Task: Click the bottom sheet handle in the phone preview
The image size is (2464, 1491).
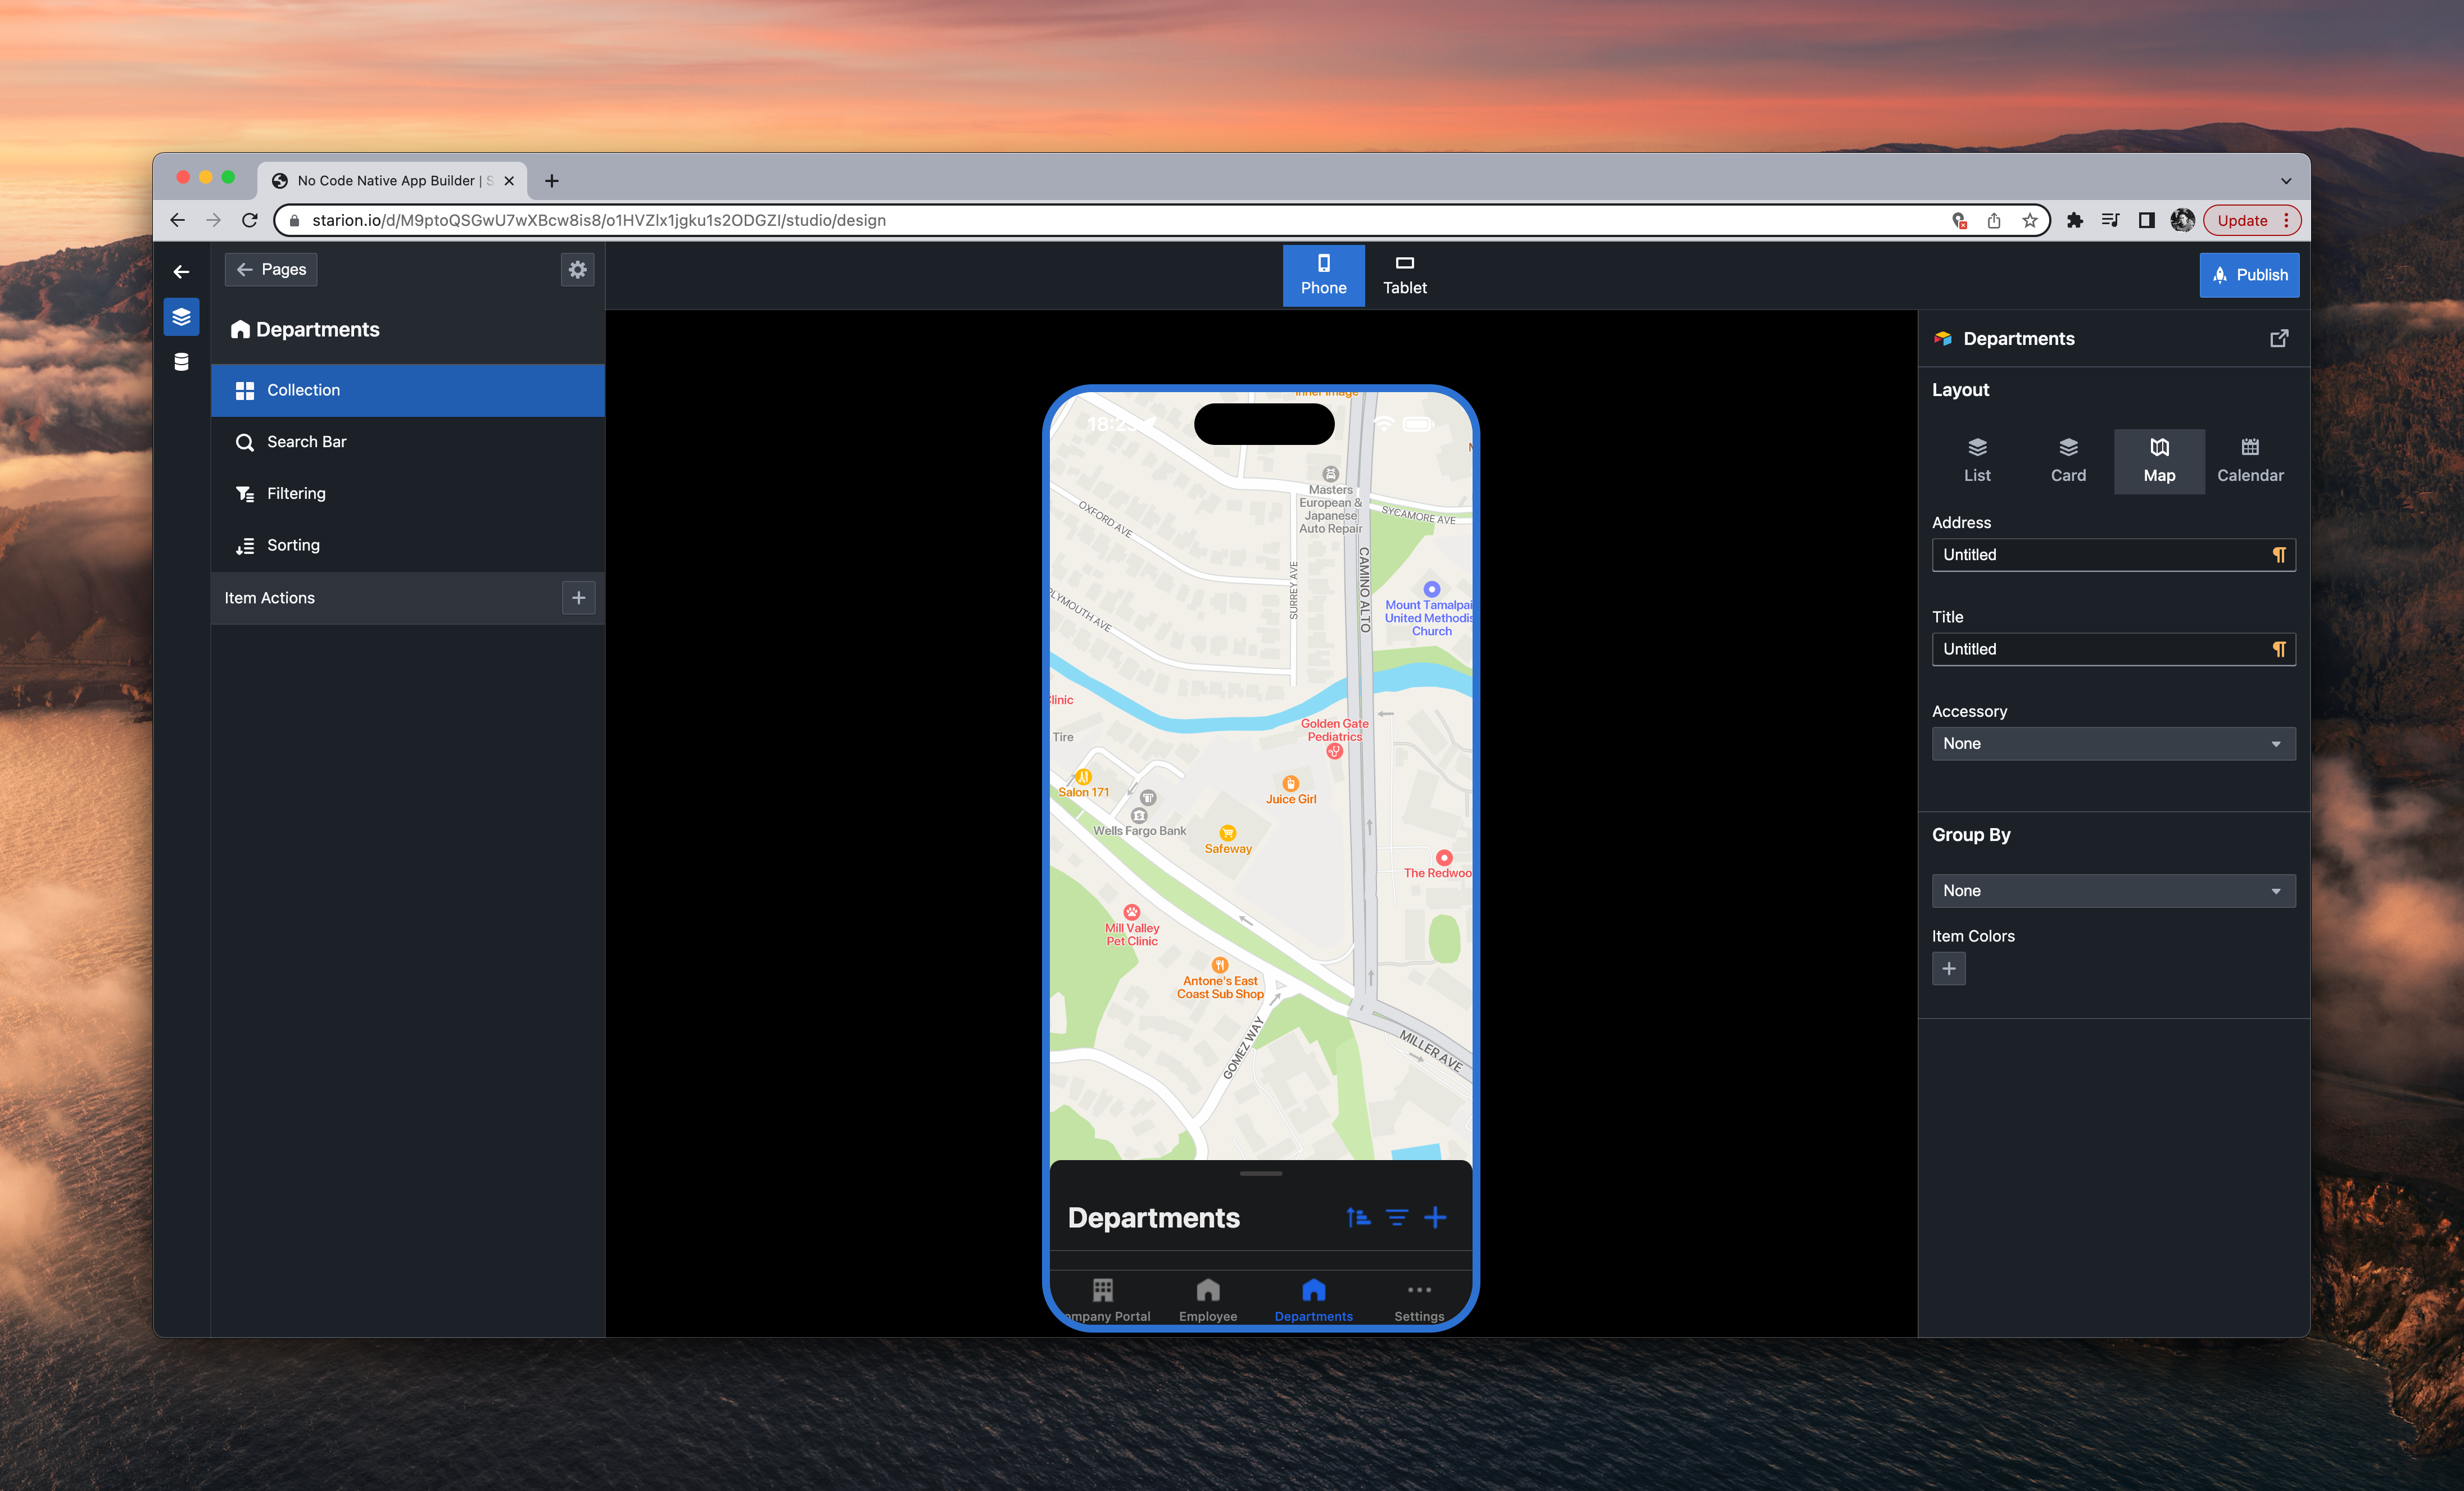Action: click(1260, 1173)
